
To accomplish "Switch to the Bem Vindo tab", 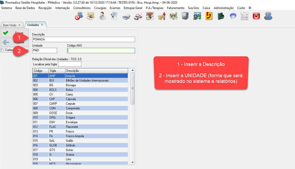I will tap(10, 25).
